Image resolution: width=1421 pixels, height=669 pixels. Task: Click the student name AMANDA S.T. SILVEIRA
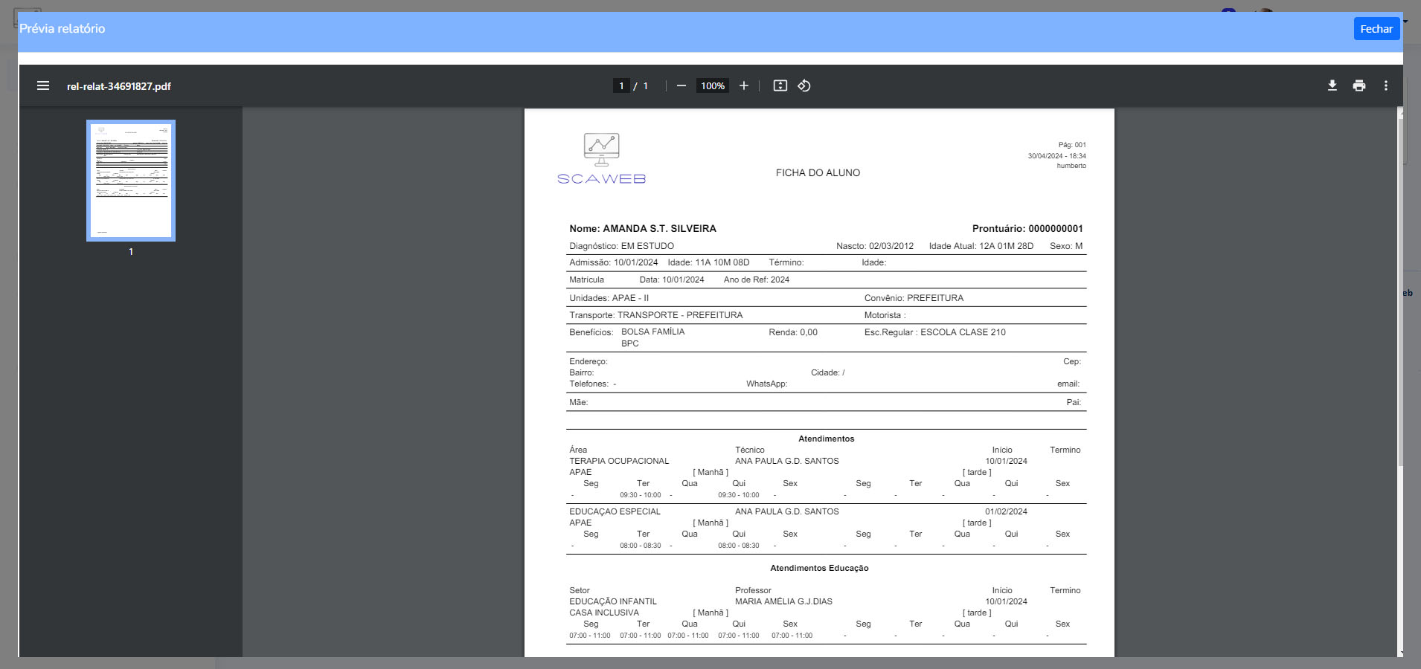tap(659, 229)
